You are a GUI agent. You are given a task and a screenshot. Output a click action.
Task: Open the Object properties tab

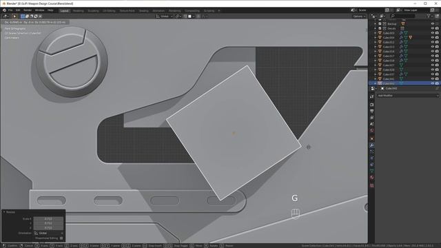372,138
